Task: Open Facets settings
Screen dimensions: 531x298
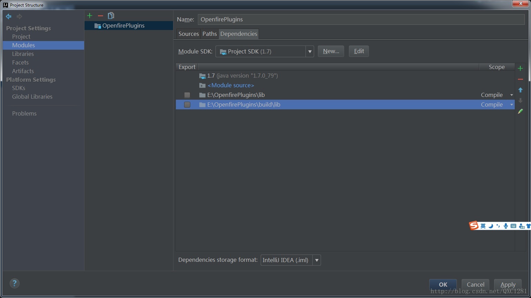Action: pyautogui.click(x=20, y=62)
